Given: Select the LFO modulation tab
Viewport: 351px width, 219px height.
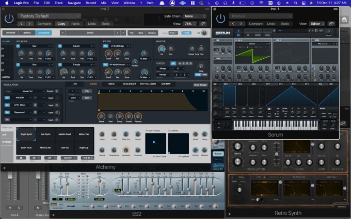Looking at the screenshot, I should [75, 84].
